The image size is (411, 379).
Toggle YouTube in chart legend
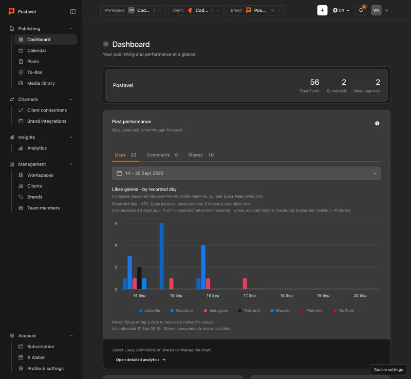click(x=343, y=311)
